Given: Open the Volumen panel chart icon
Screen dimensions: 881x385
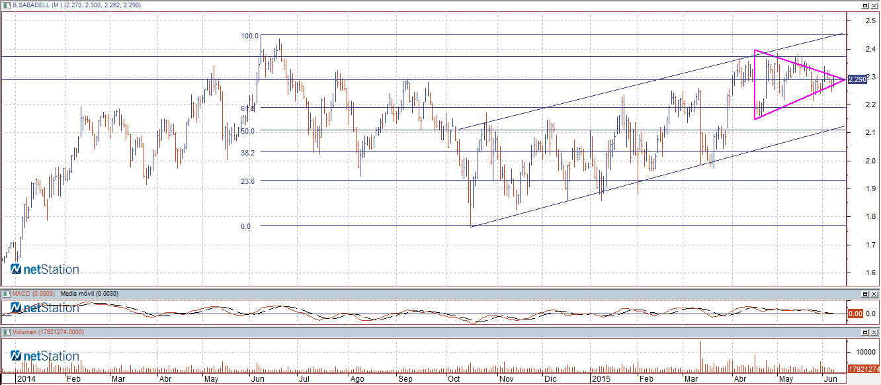Looking at the screenshot, I should pos(7,332).
